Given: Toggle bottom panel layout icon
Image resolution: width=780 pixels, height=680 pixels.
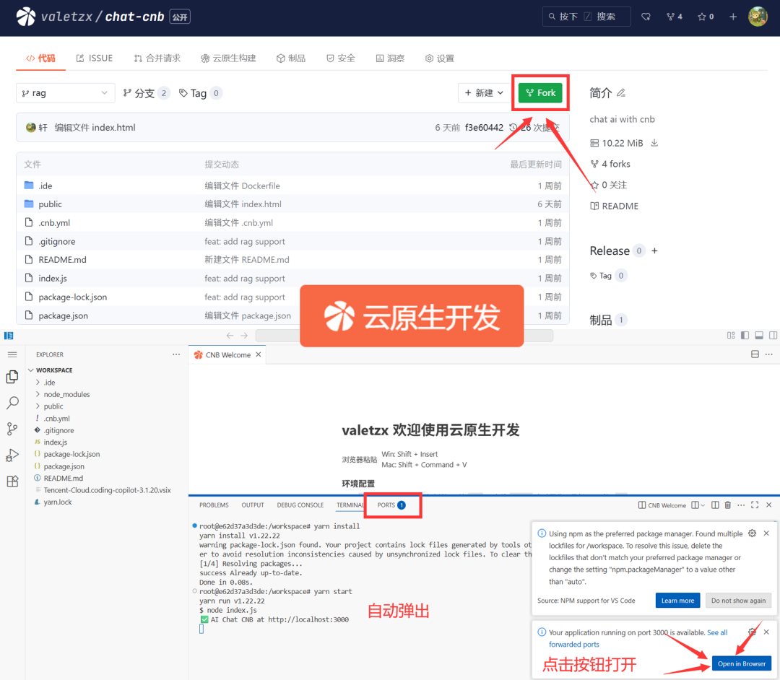Looking at the screenshot, I should click(758, 336).
